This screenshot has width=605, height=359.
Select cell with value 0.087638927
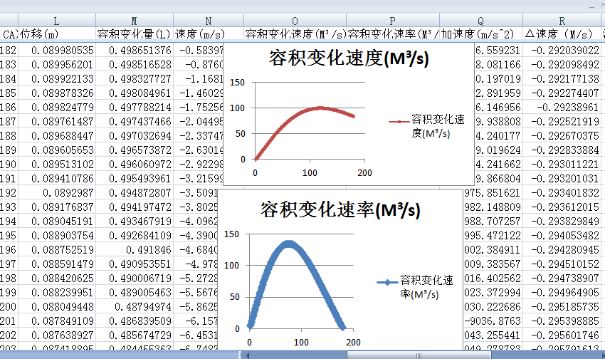point(57,335)
